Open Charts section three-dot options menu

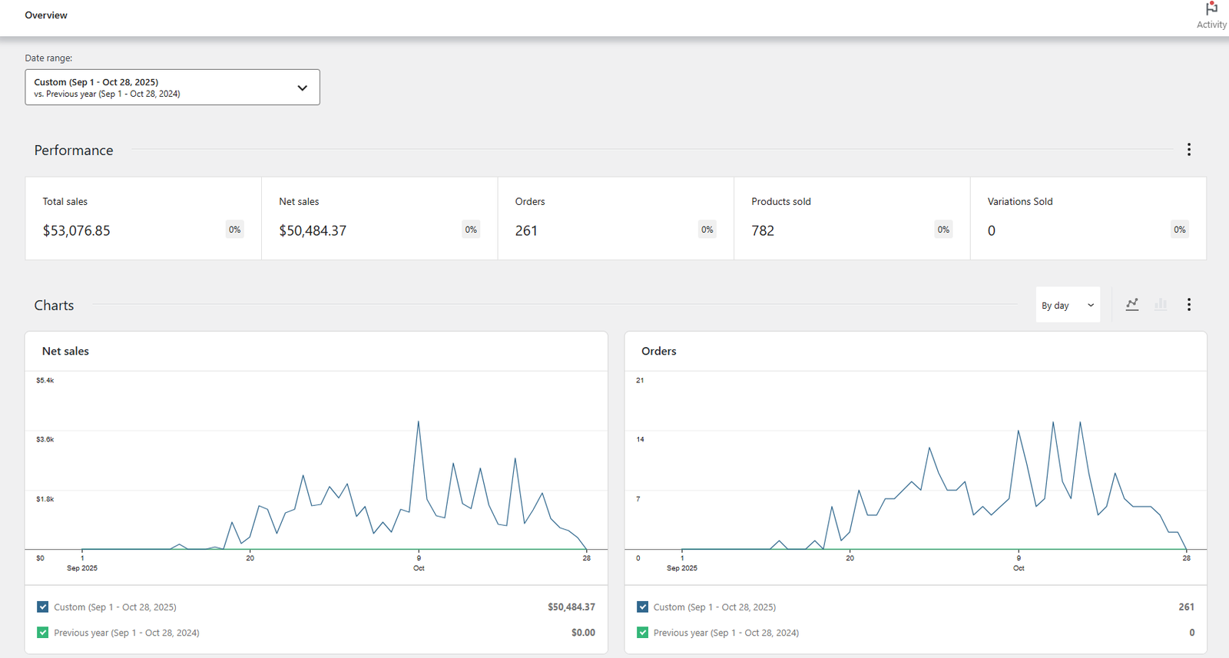tap(1188, 305)
